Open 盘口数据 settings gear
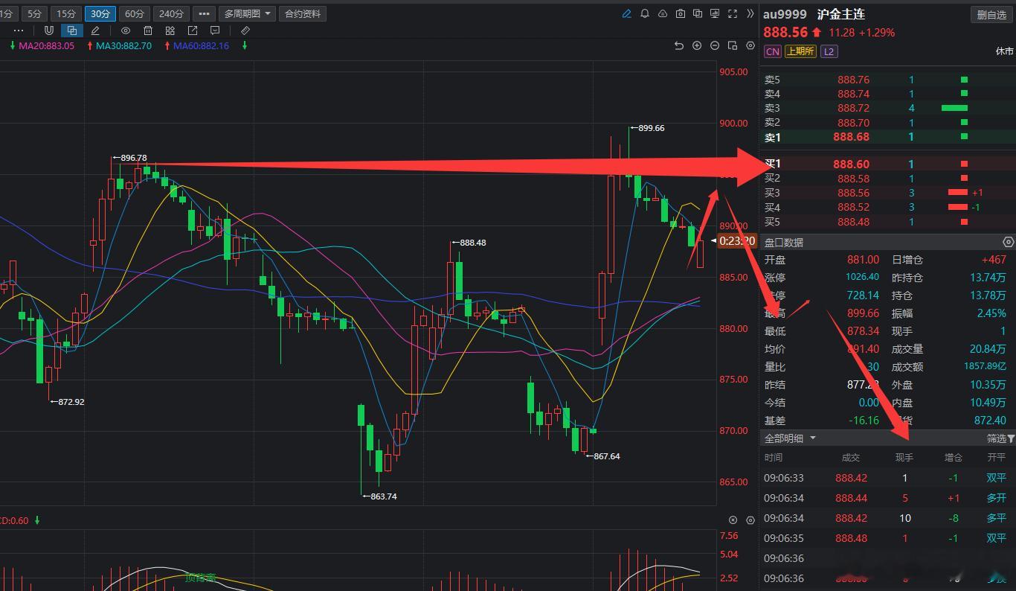This screenshot has height=591, width=1016. [1008, 242]
